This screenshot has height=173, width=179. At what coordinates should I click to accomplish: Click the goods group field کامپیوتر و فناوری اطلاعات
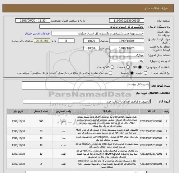(87, 101)
